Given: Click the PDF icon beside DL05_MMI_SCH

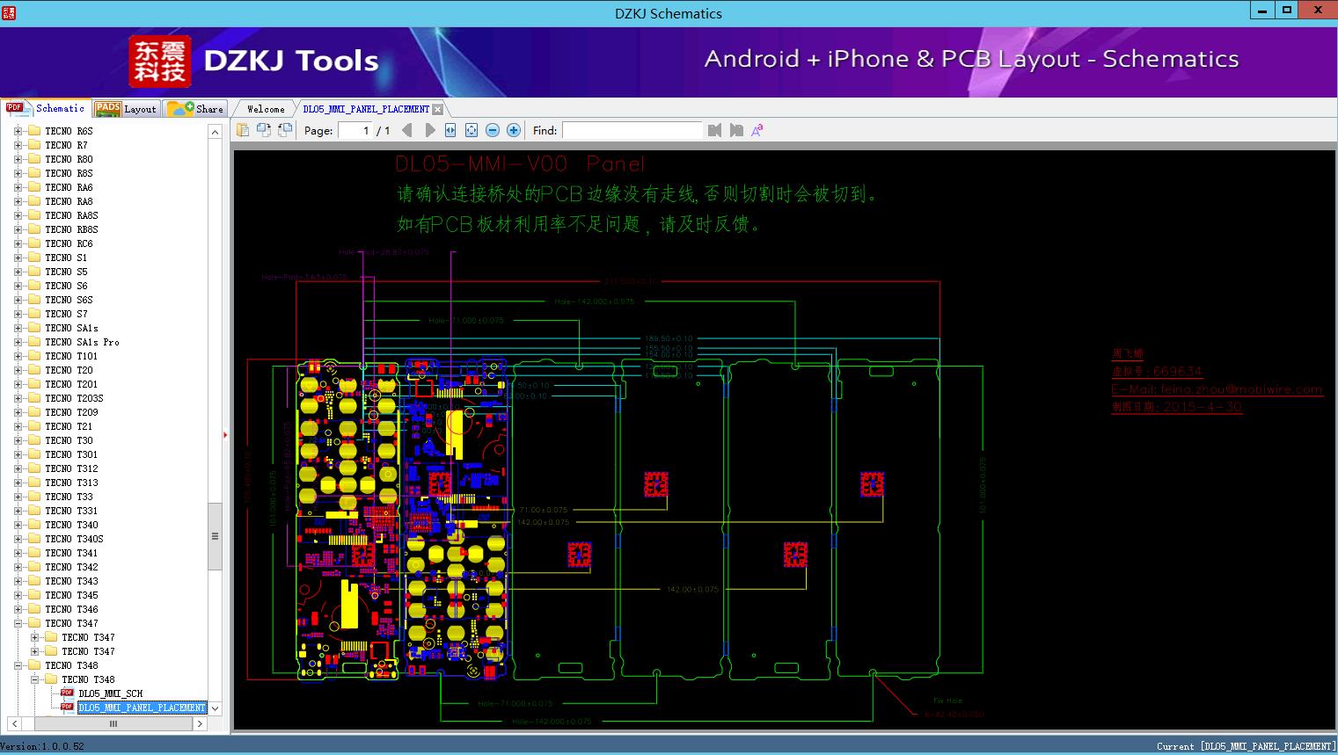Looking at the screenshot, I should coord(67,693).
